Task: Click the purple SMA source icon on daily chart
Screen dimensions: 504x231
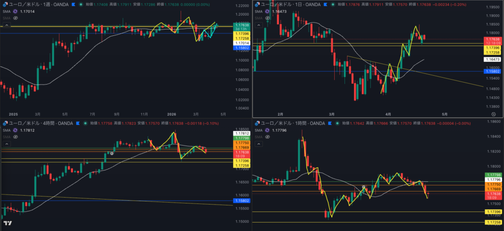Action: click(x=268, y=10)
